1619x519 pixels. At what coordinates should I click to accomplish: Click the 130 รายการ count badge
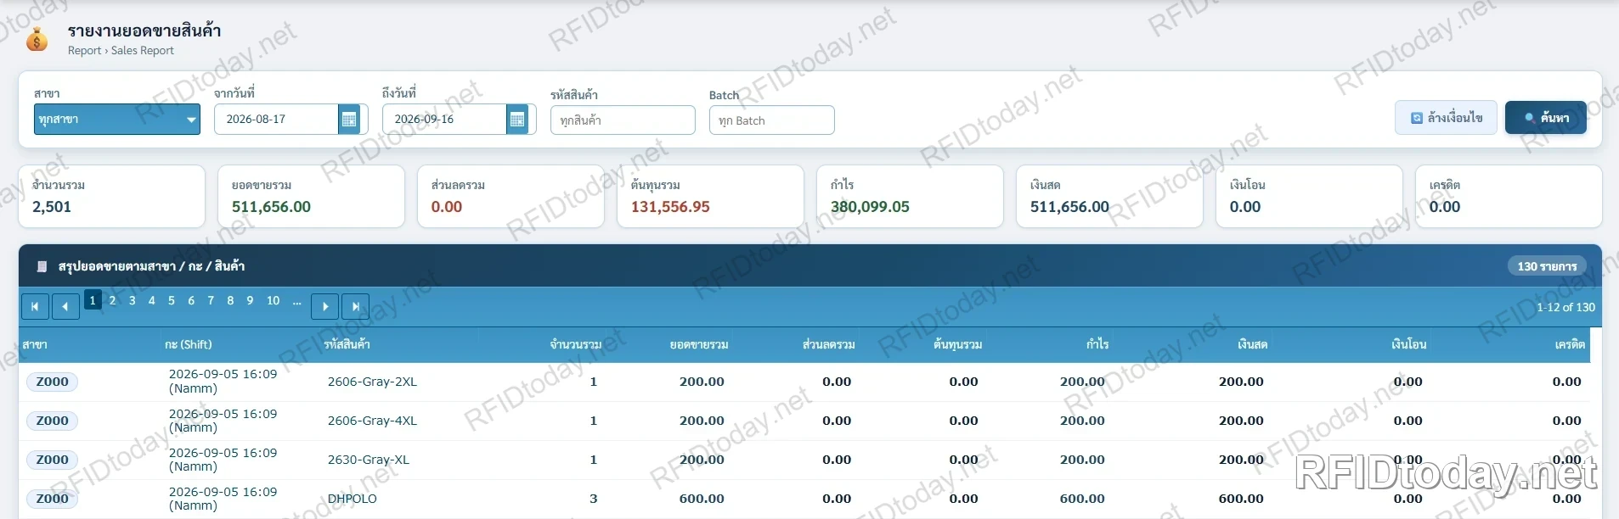[1547, 266]
